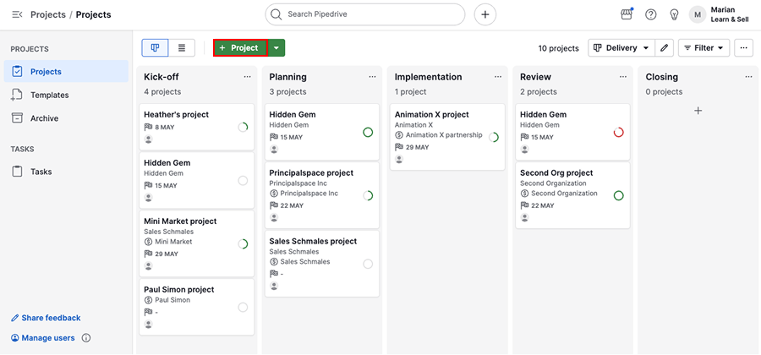Image resolution: width=761 pixels, height=355 pixels.
Task: Open the Delivery board dropdown
Action: (621, 48)
